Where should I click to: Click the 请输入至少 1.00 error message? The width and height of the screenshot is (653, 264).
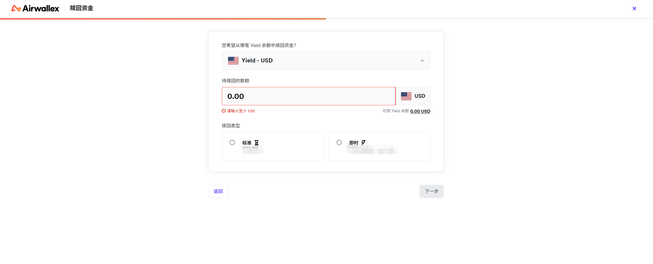(241, 111)
